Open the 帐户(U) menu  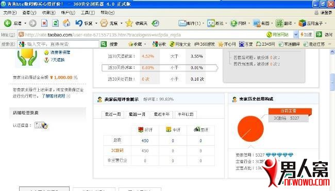click(68, 12)
